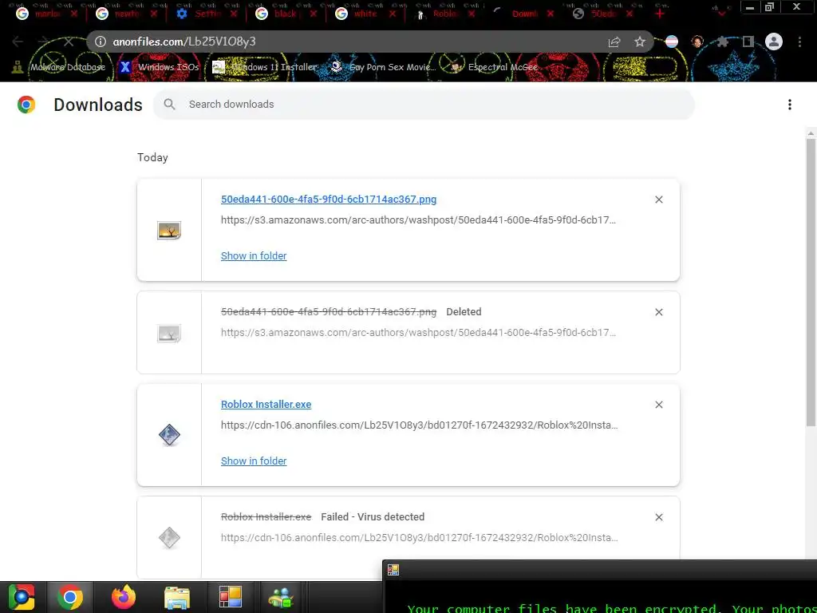
Task: Remove the Deleted PNG entry from list
Action: tap(658, 312)
